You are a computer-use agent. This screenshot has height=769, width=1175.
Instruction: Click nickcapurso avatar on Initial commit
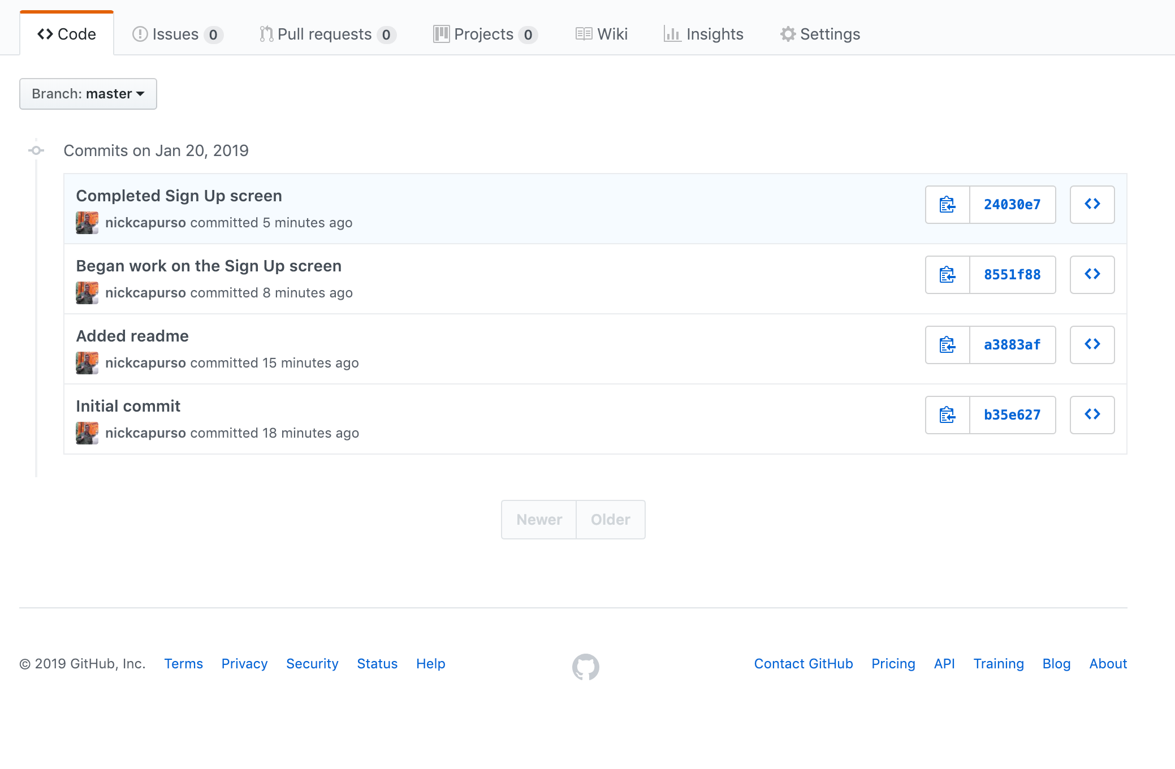click(x=87, y=433)
